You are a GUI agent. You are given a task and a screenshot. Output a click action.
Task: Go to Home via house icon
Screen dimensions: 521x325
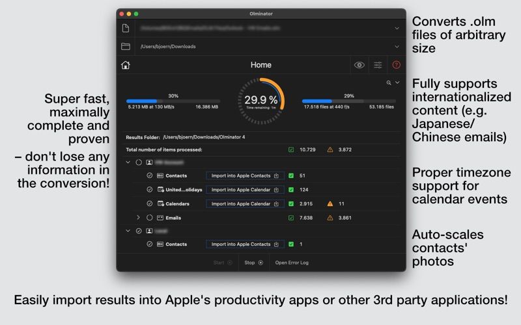click(x=126, y=65)
